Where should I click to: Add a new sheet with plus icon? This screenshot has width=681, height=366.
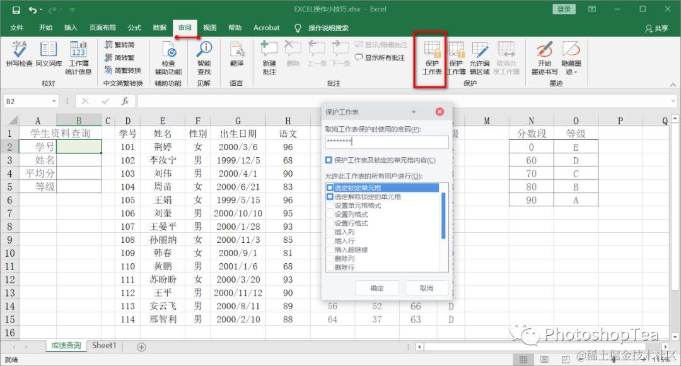point(141,347)
